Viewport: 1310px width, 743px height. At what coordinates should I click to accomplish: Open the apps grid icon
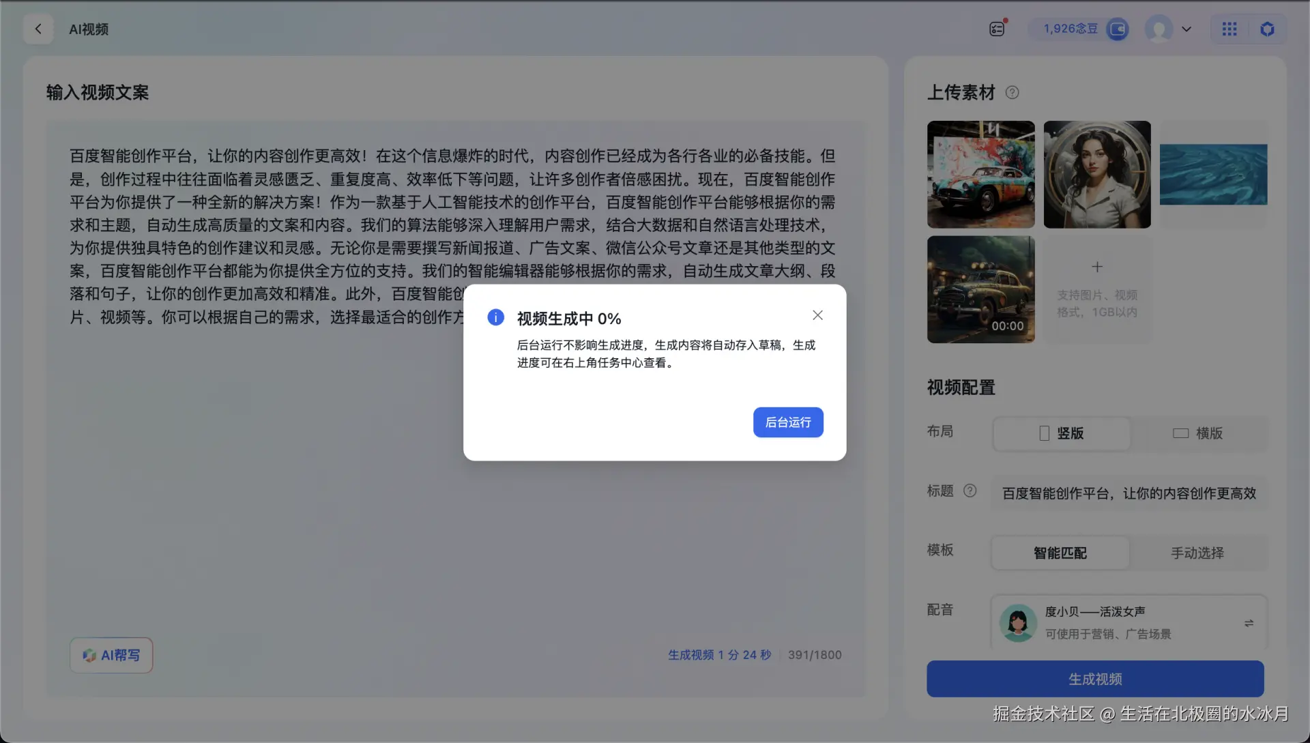(1229, 29)
